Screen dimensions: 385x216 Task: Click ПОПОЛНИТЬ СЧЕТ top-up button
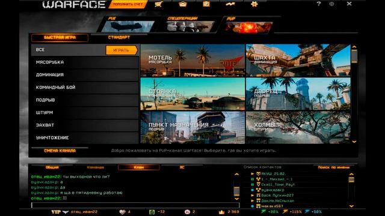pos(128,4)
